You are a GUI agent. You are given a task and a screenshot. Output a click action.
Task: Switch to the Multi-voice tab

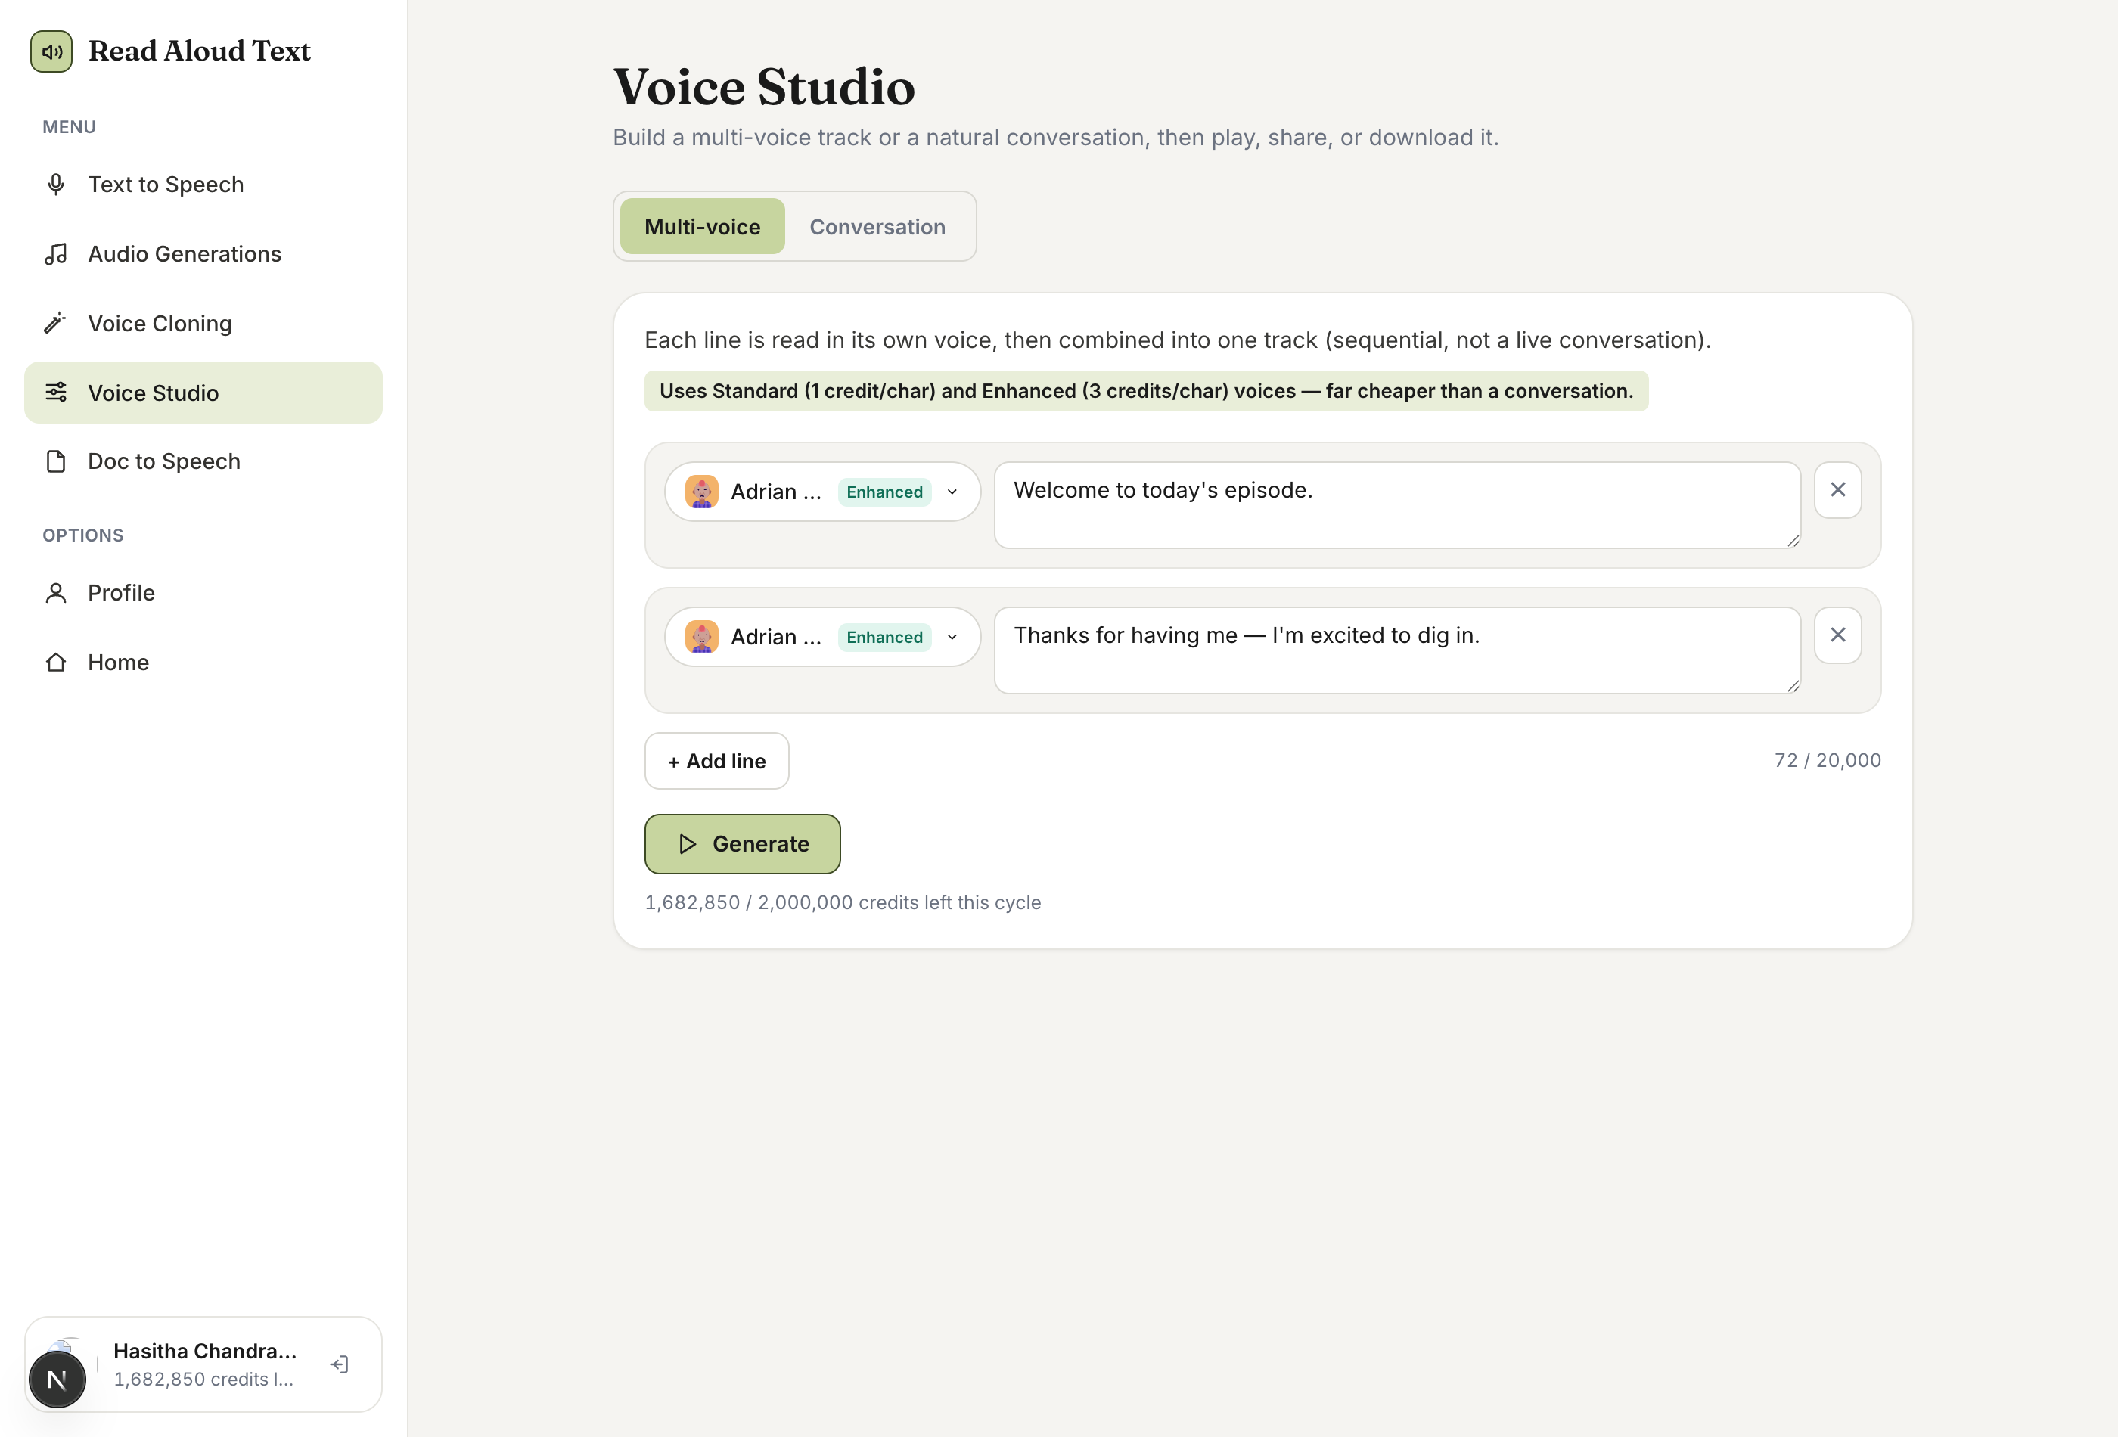pyautogui.click(x=702, y=226)
